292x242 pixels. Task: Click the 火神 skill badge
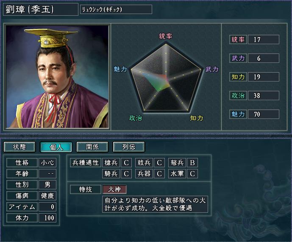(114, 189)
